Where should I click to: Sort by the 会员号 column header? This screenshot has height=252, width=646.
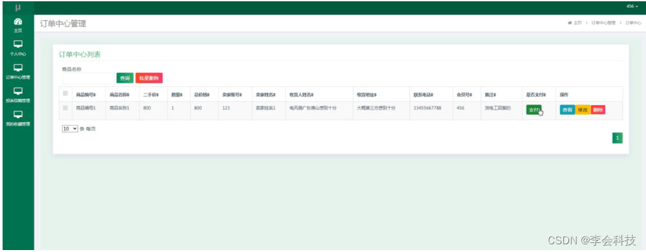(x=464, y=95)
